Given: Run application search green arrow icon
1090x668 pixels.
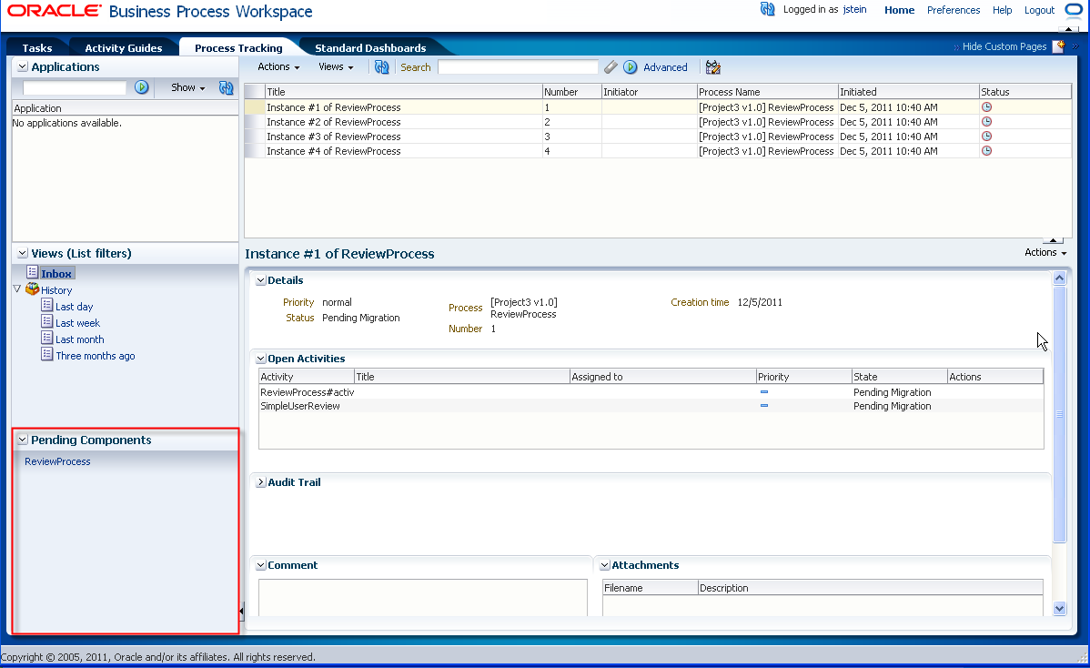Looking at the screenshot, I should click(142, 86).
